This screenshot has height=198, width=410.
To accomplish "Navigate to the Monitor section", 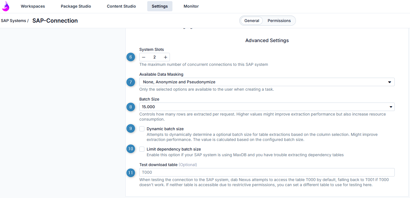I will point(191,6).
